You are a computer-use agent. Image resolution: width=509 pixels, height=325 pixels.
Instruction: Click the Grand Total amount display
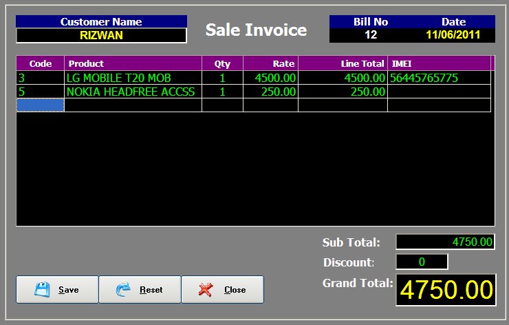click(x=445, y=290)
